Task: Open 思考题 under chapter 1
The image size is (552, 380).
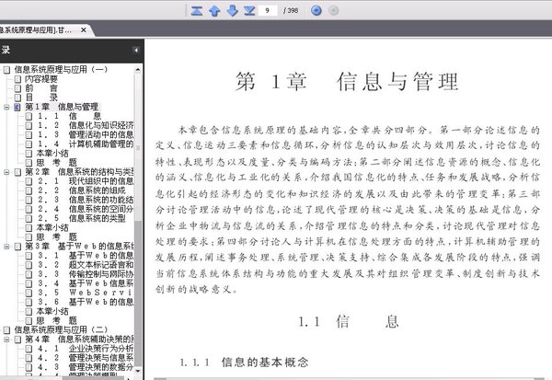Action: click(x=56, y=163)
